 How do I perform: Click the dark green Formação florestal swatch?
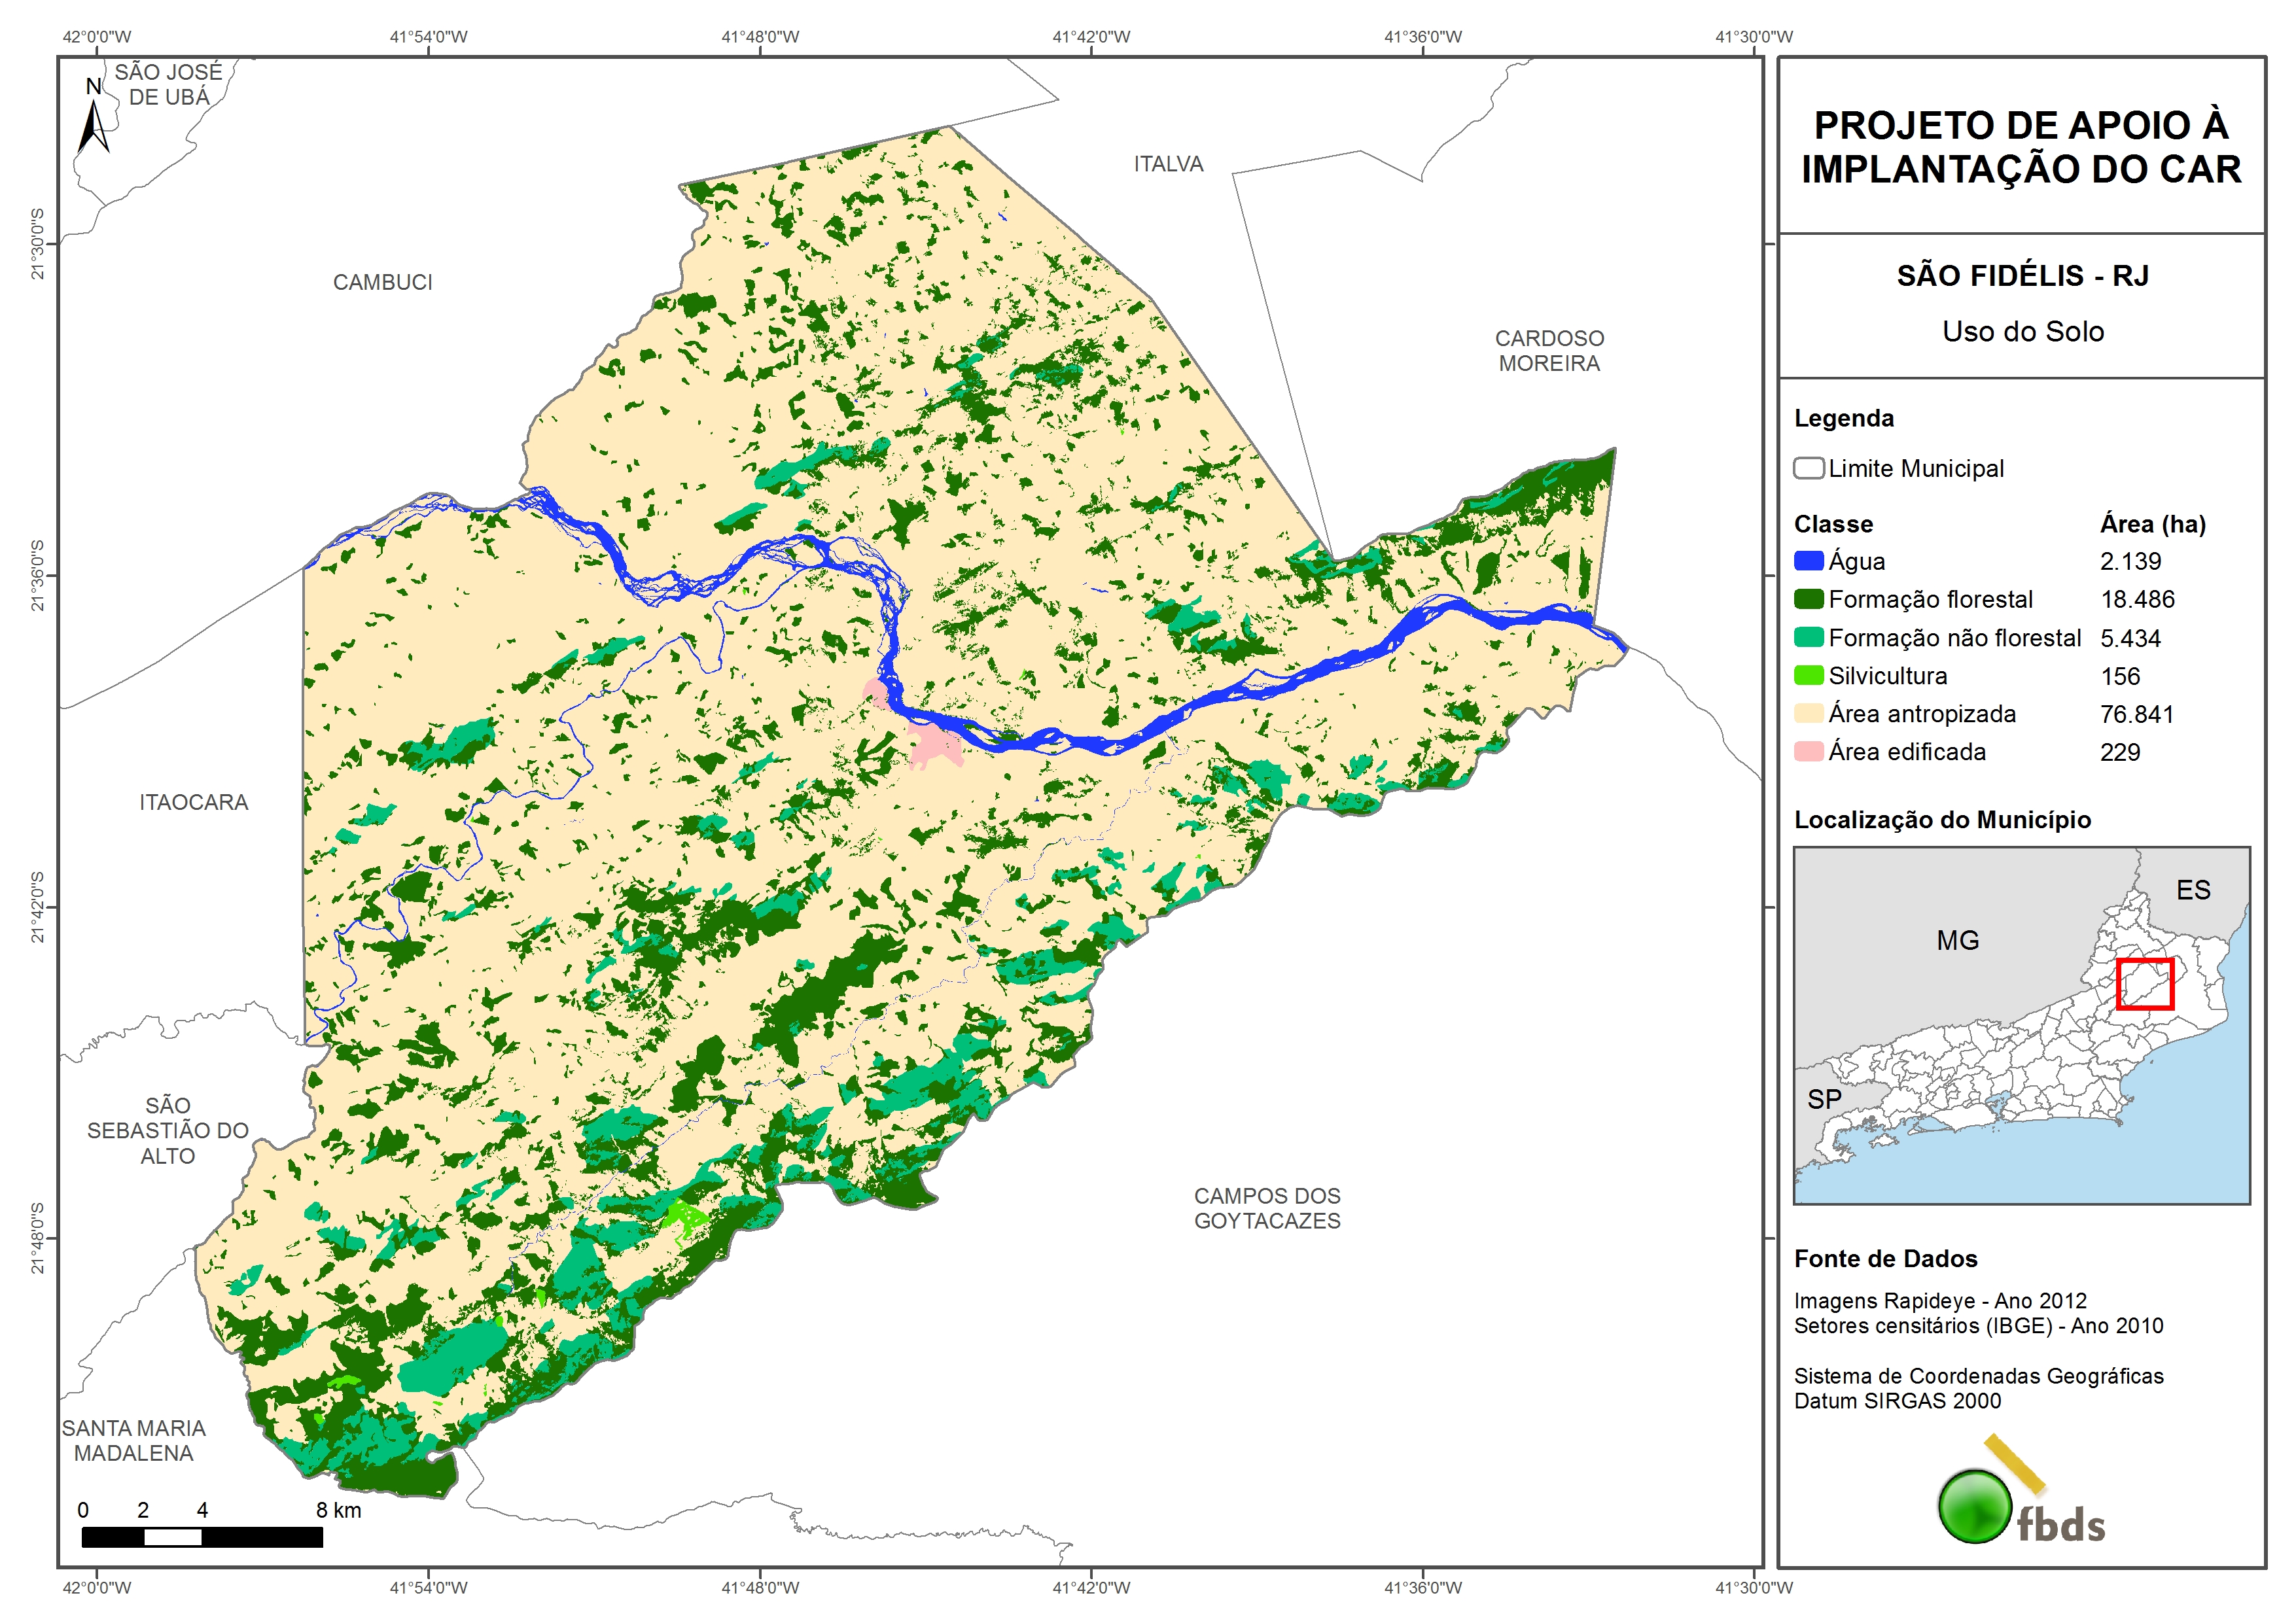1808,599
